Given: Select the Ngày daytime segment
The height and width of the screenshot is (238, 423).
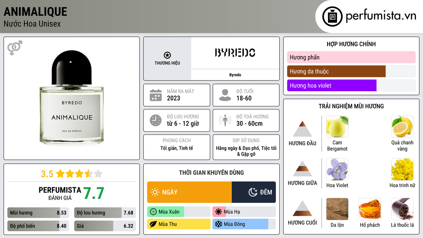Looking at the screenshot, I should [x=189, y=192].
